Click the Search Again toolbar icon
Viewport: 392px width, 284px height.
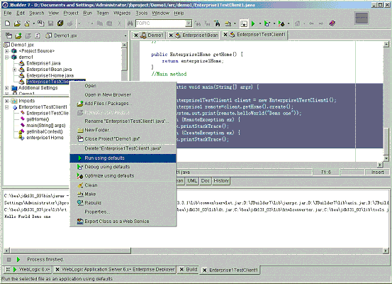(x=198, y=23)
